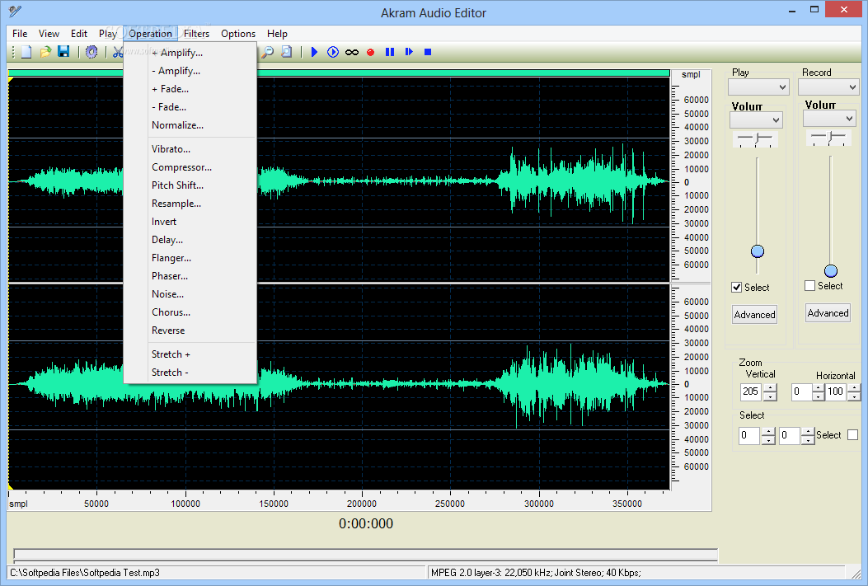Select Noise... menu item
The image size is (868, 586).
point(190,294)
